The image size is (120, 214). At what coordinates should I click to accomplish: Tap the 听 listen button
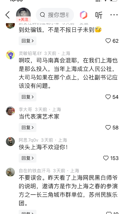click(99, 15)
